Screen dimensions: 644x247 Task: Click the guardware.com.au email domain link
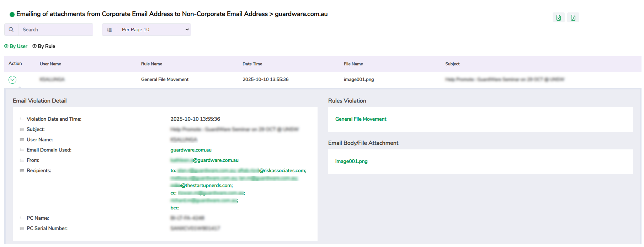tap(191, 150)
